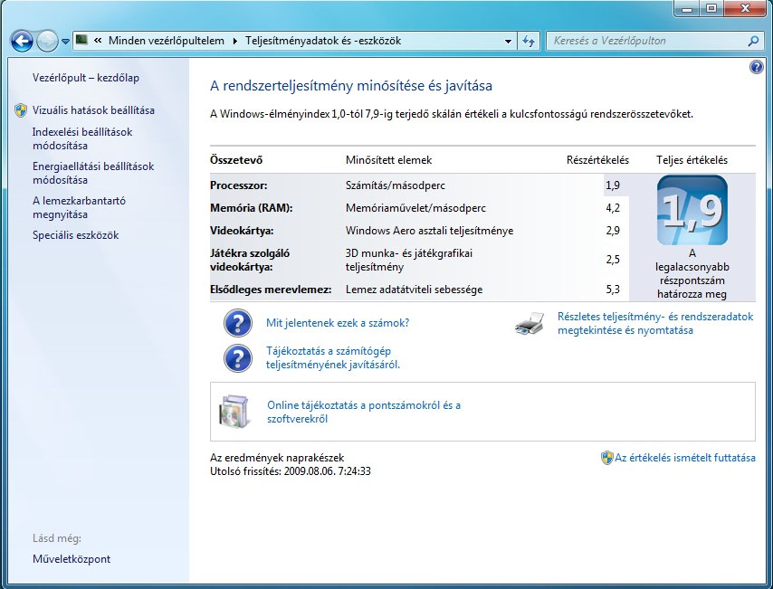The image size is (773, 589).
Task: Click the processor subscore 1,9 cell
Action: (x=613, y=185)
